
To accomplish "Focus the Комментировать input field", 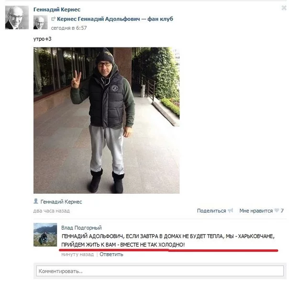I will [x=160, y=271].
